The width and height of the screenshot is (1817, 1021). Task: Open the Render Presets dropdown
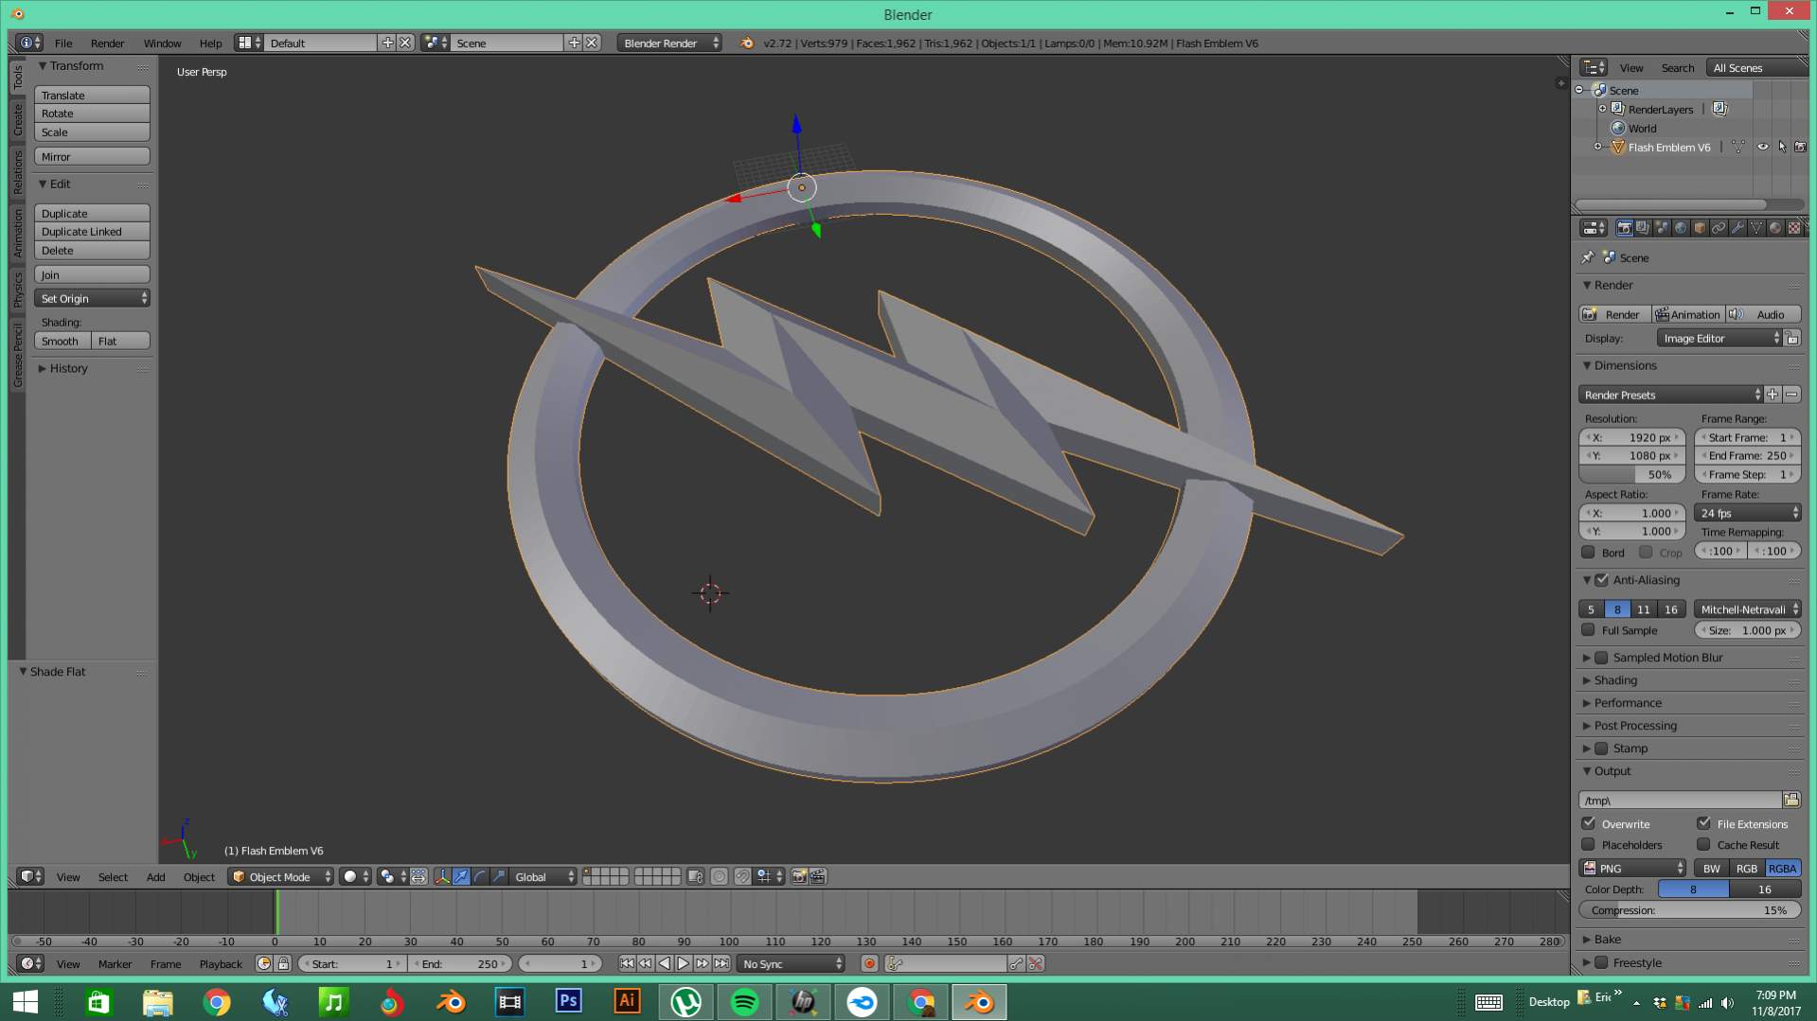pyautogui.click(x=1671, y=395)
